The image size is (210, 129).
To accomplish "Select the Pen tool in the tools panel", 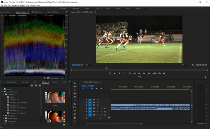I will [75, 114].
